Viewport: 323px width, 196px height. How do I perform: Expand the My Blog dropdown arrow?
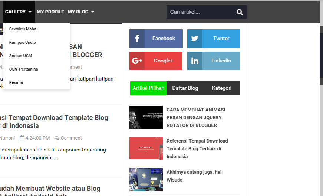point(93,12)
